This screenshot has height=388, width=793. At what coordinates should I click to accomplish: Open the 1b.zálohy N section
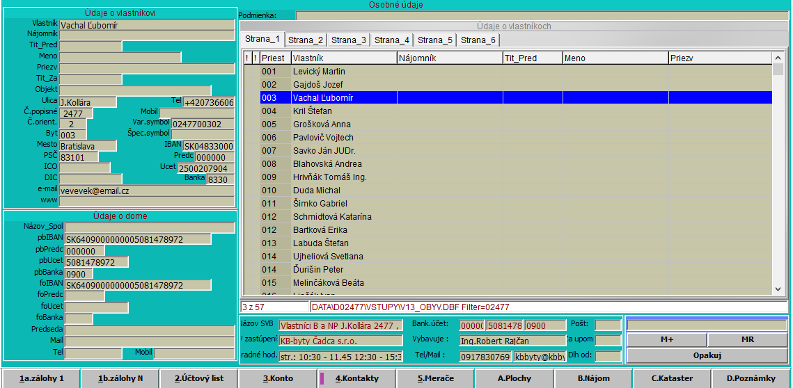click(120, 378)
